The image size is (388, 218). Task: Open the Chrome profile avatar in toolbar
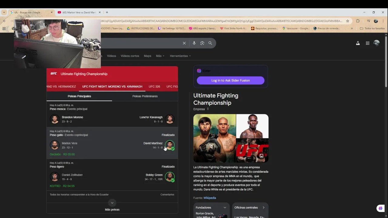tap(376, 21)
